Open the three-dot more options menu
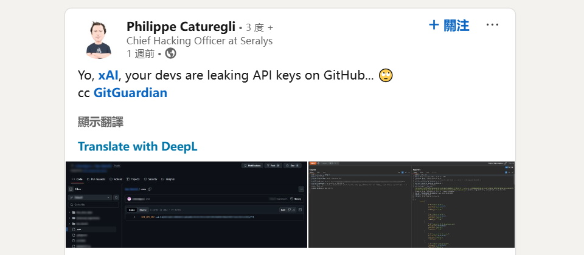This screenshot has width=584, height=255. [492, 25]
